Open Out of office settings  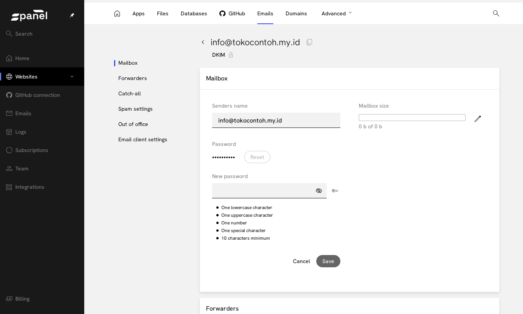tap(133, 124)
